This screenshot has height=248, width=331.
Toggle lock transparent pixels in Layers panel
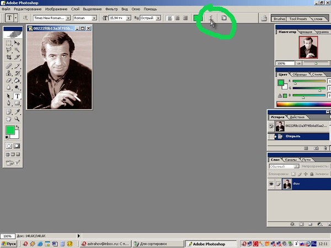tap(293, 174)
